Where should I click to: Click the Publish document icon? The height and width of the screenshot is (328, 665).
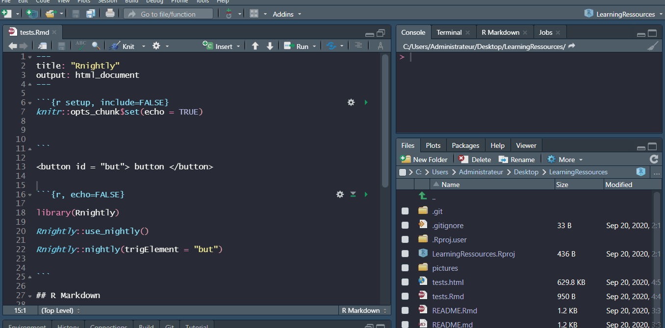(331, 46)
